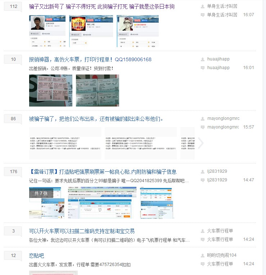
Task: View middle booking site screenshot in 雷锋订票 thread
Action: pyautogui.click(x=102, y=203)
